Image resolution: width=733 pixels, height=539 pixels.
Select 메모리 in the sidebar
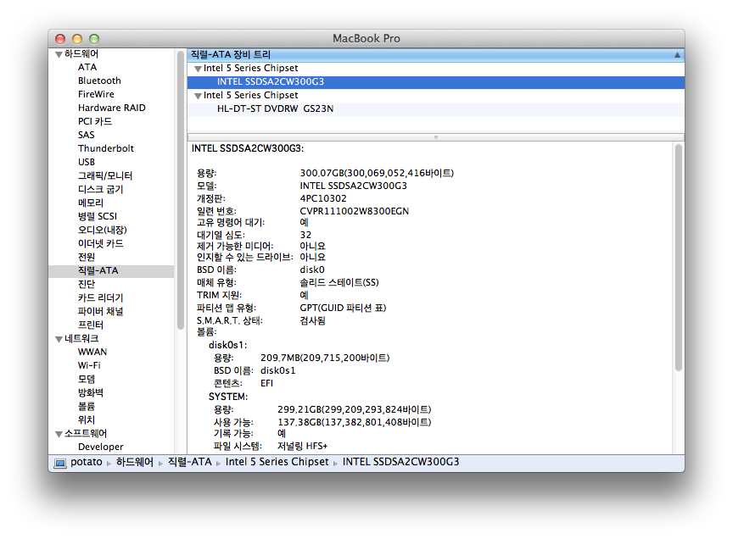point(91,203)
